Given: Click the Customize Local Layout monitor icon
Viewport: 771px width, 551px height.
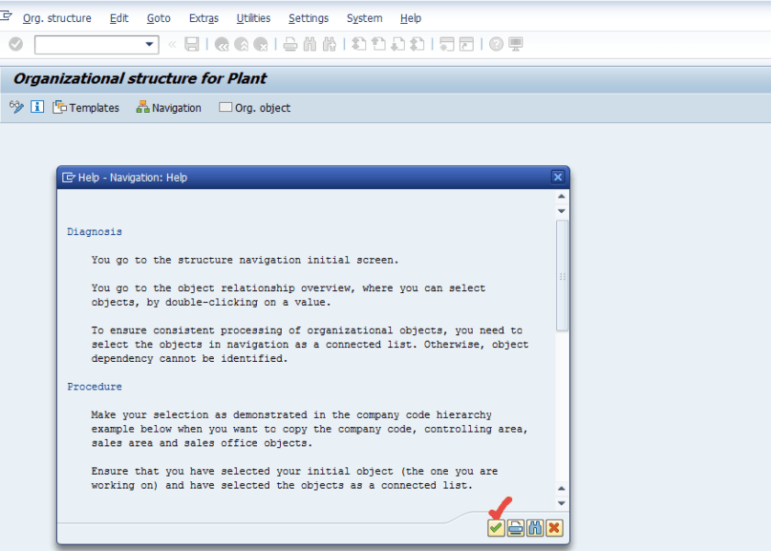Looking at the screenshot, I should click(x=515, y=44).
